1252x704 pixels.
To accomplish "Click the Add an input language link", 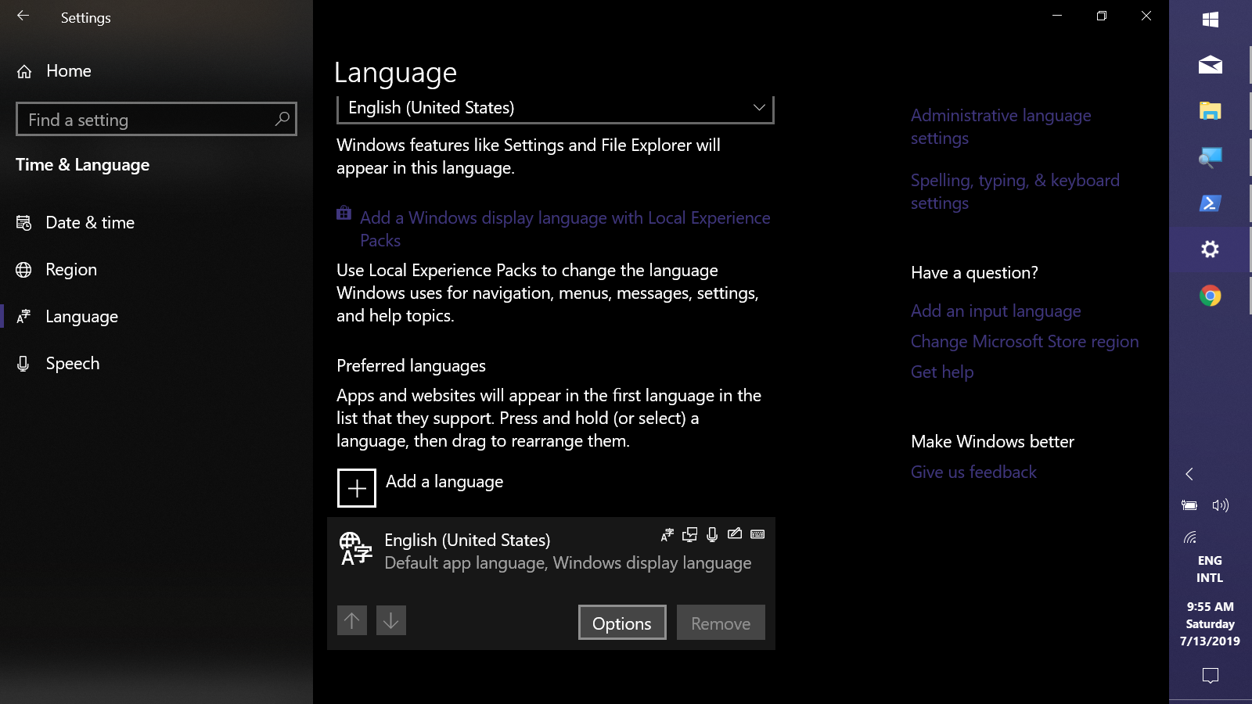I will pos(995,311).
